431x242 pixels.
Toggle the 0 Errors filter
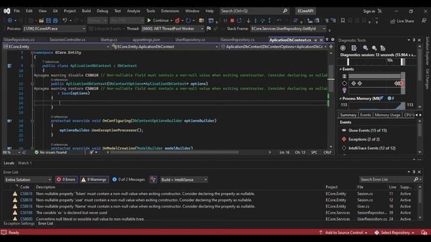pos(66,179)
